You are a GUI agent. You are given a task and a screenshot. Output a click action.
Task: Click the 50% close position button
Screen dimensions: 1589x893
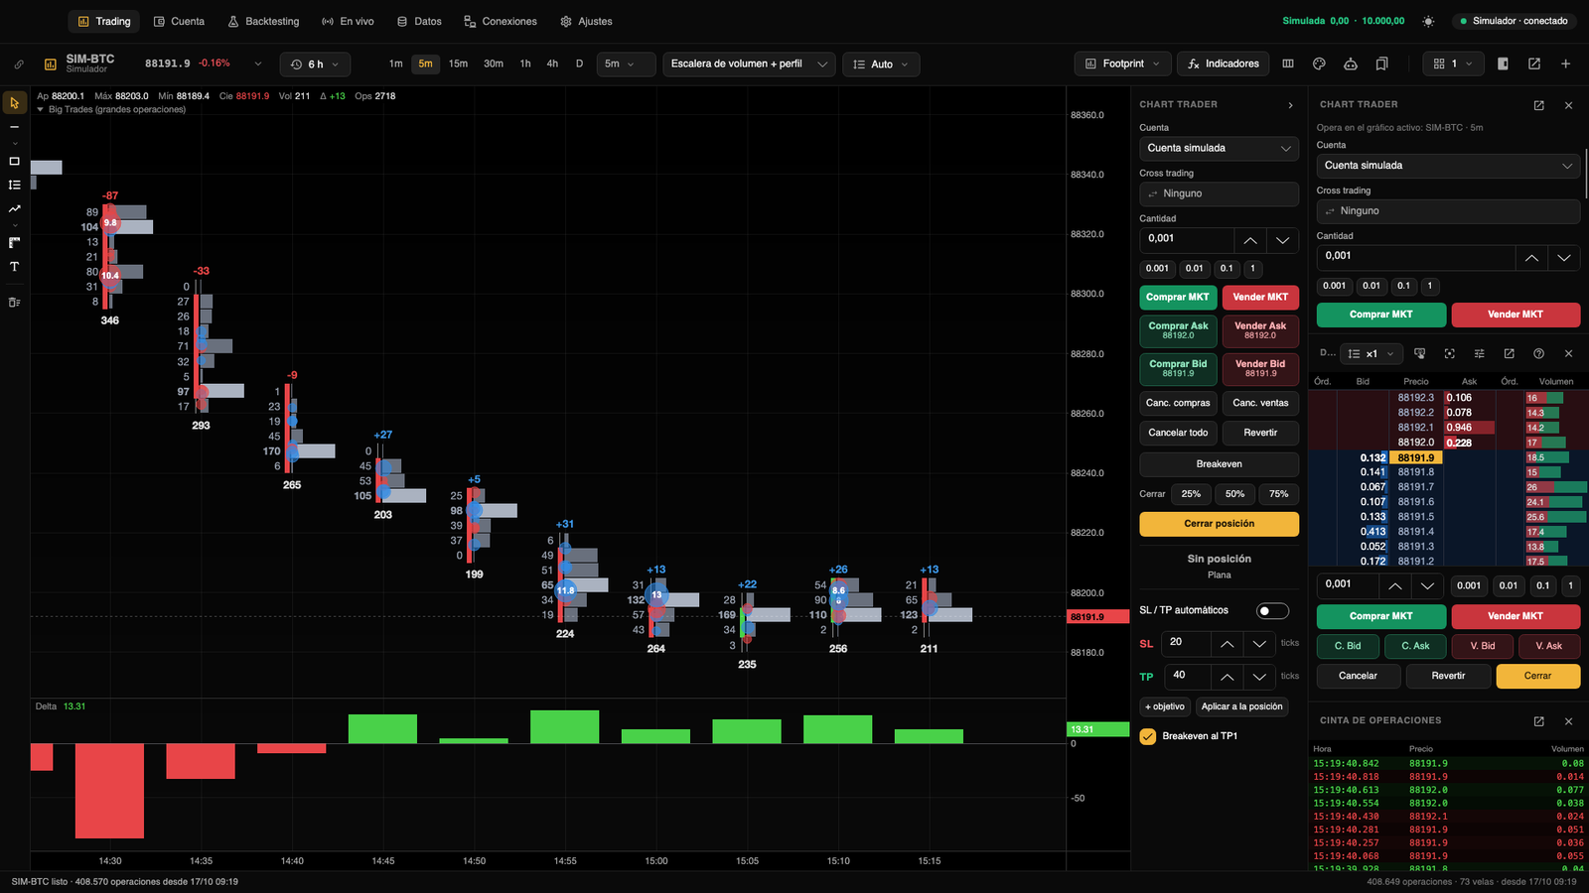pos(1234,494)
